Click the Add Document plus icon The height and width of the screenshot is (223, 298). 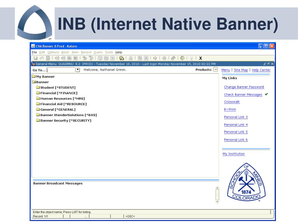point(146,58)
